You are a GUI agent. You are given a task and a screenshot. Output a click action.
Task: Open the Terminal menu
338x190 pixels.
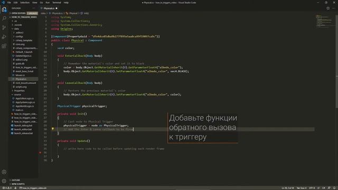pos(57,3)
